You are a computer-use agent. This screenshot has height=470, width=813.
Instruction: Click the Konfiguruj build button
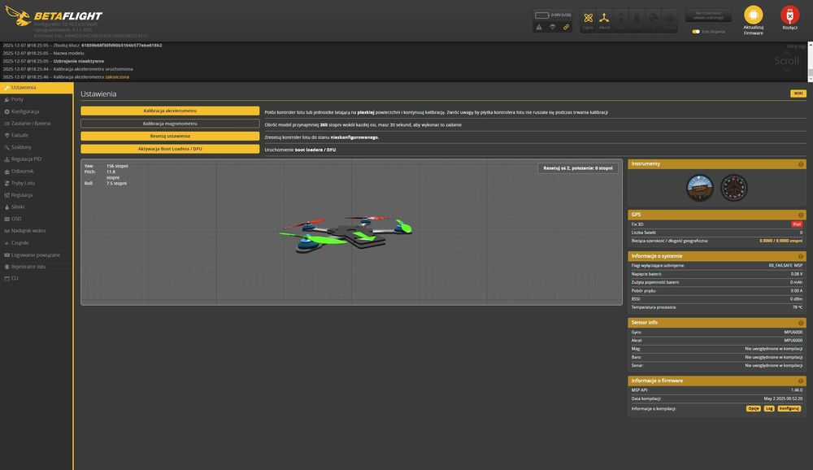click(789, 409)
